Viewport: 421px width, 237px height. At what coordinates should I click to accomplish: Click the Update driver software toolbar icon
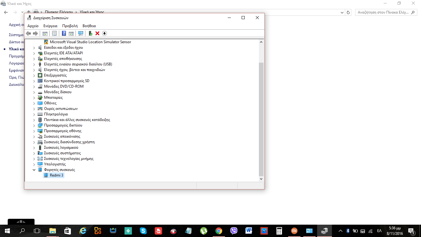(91, 33)
